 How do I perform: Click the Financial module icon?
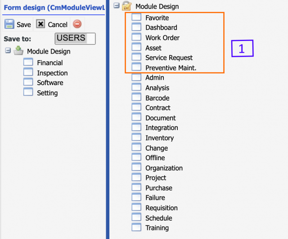(x=28, y=63)
